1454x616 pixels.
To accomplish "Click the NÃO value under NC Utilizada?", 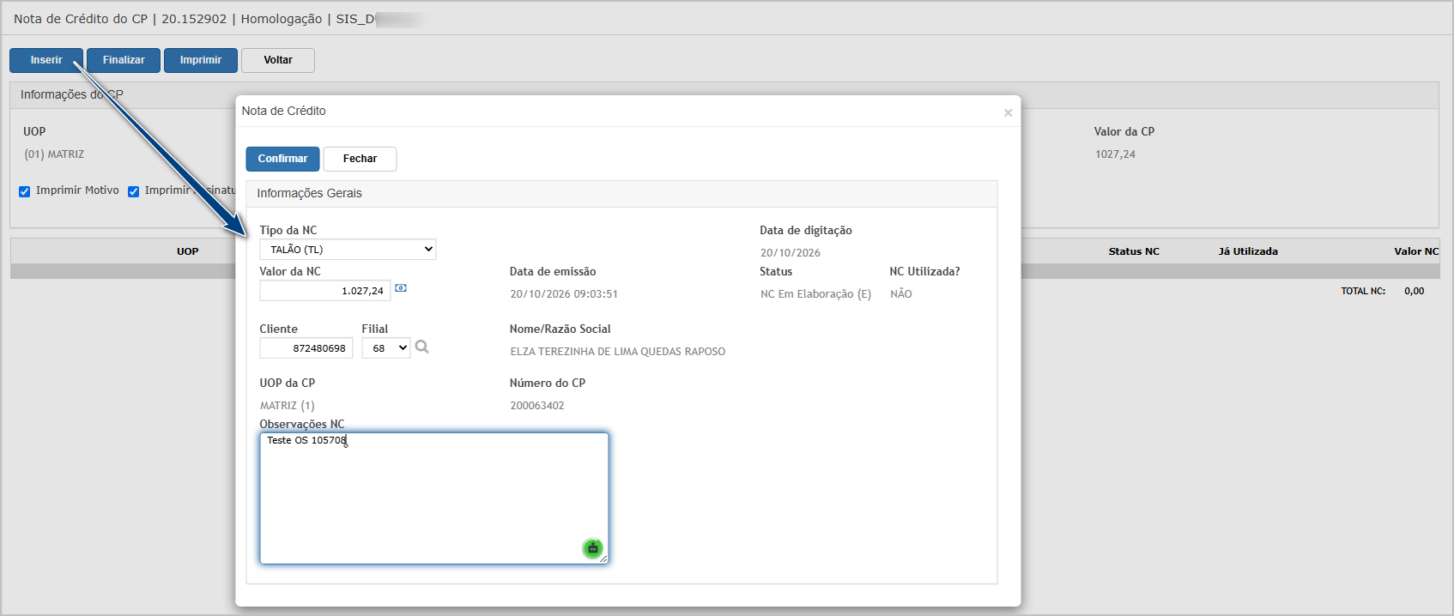I will point(901,294).
